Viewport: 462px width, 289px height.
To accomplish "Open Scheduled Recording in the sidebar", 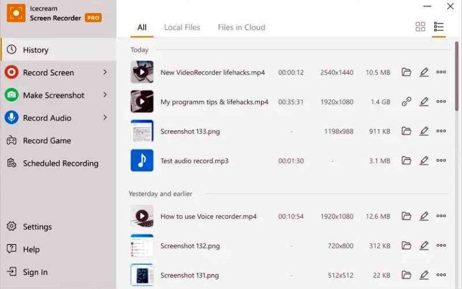I will click(60, 163).
